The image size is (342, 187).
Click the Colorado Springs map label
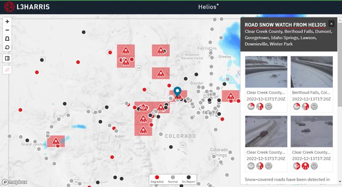point(219,152)
